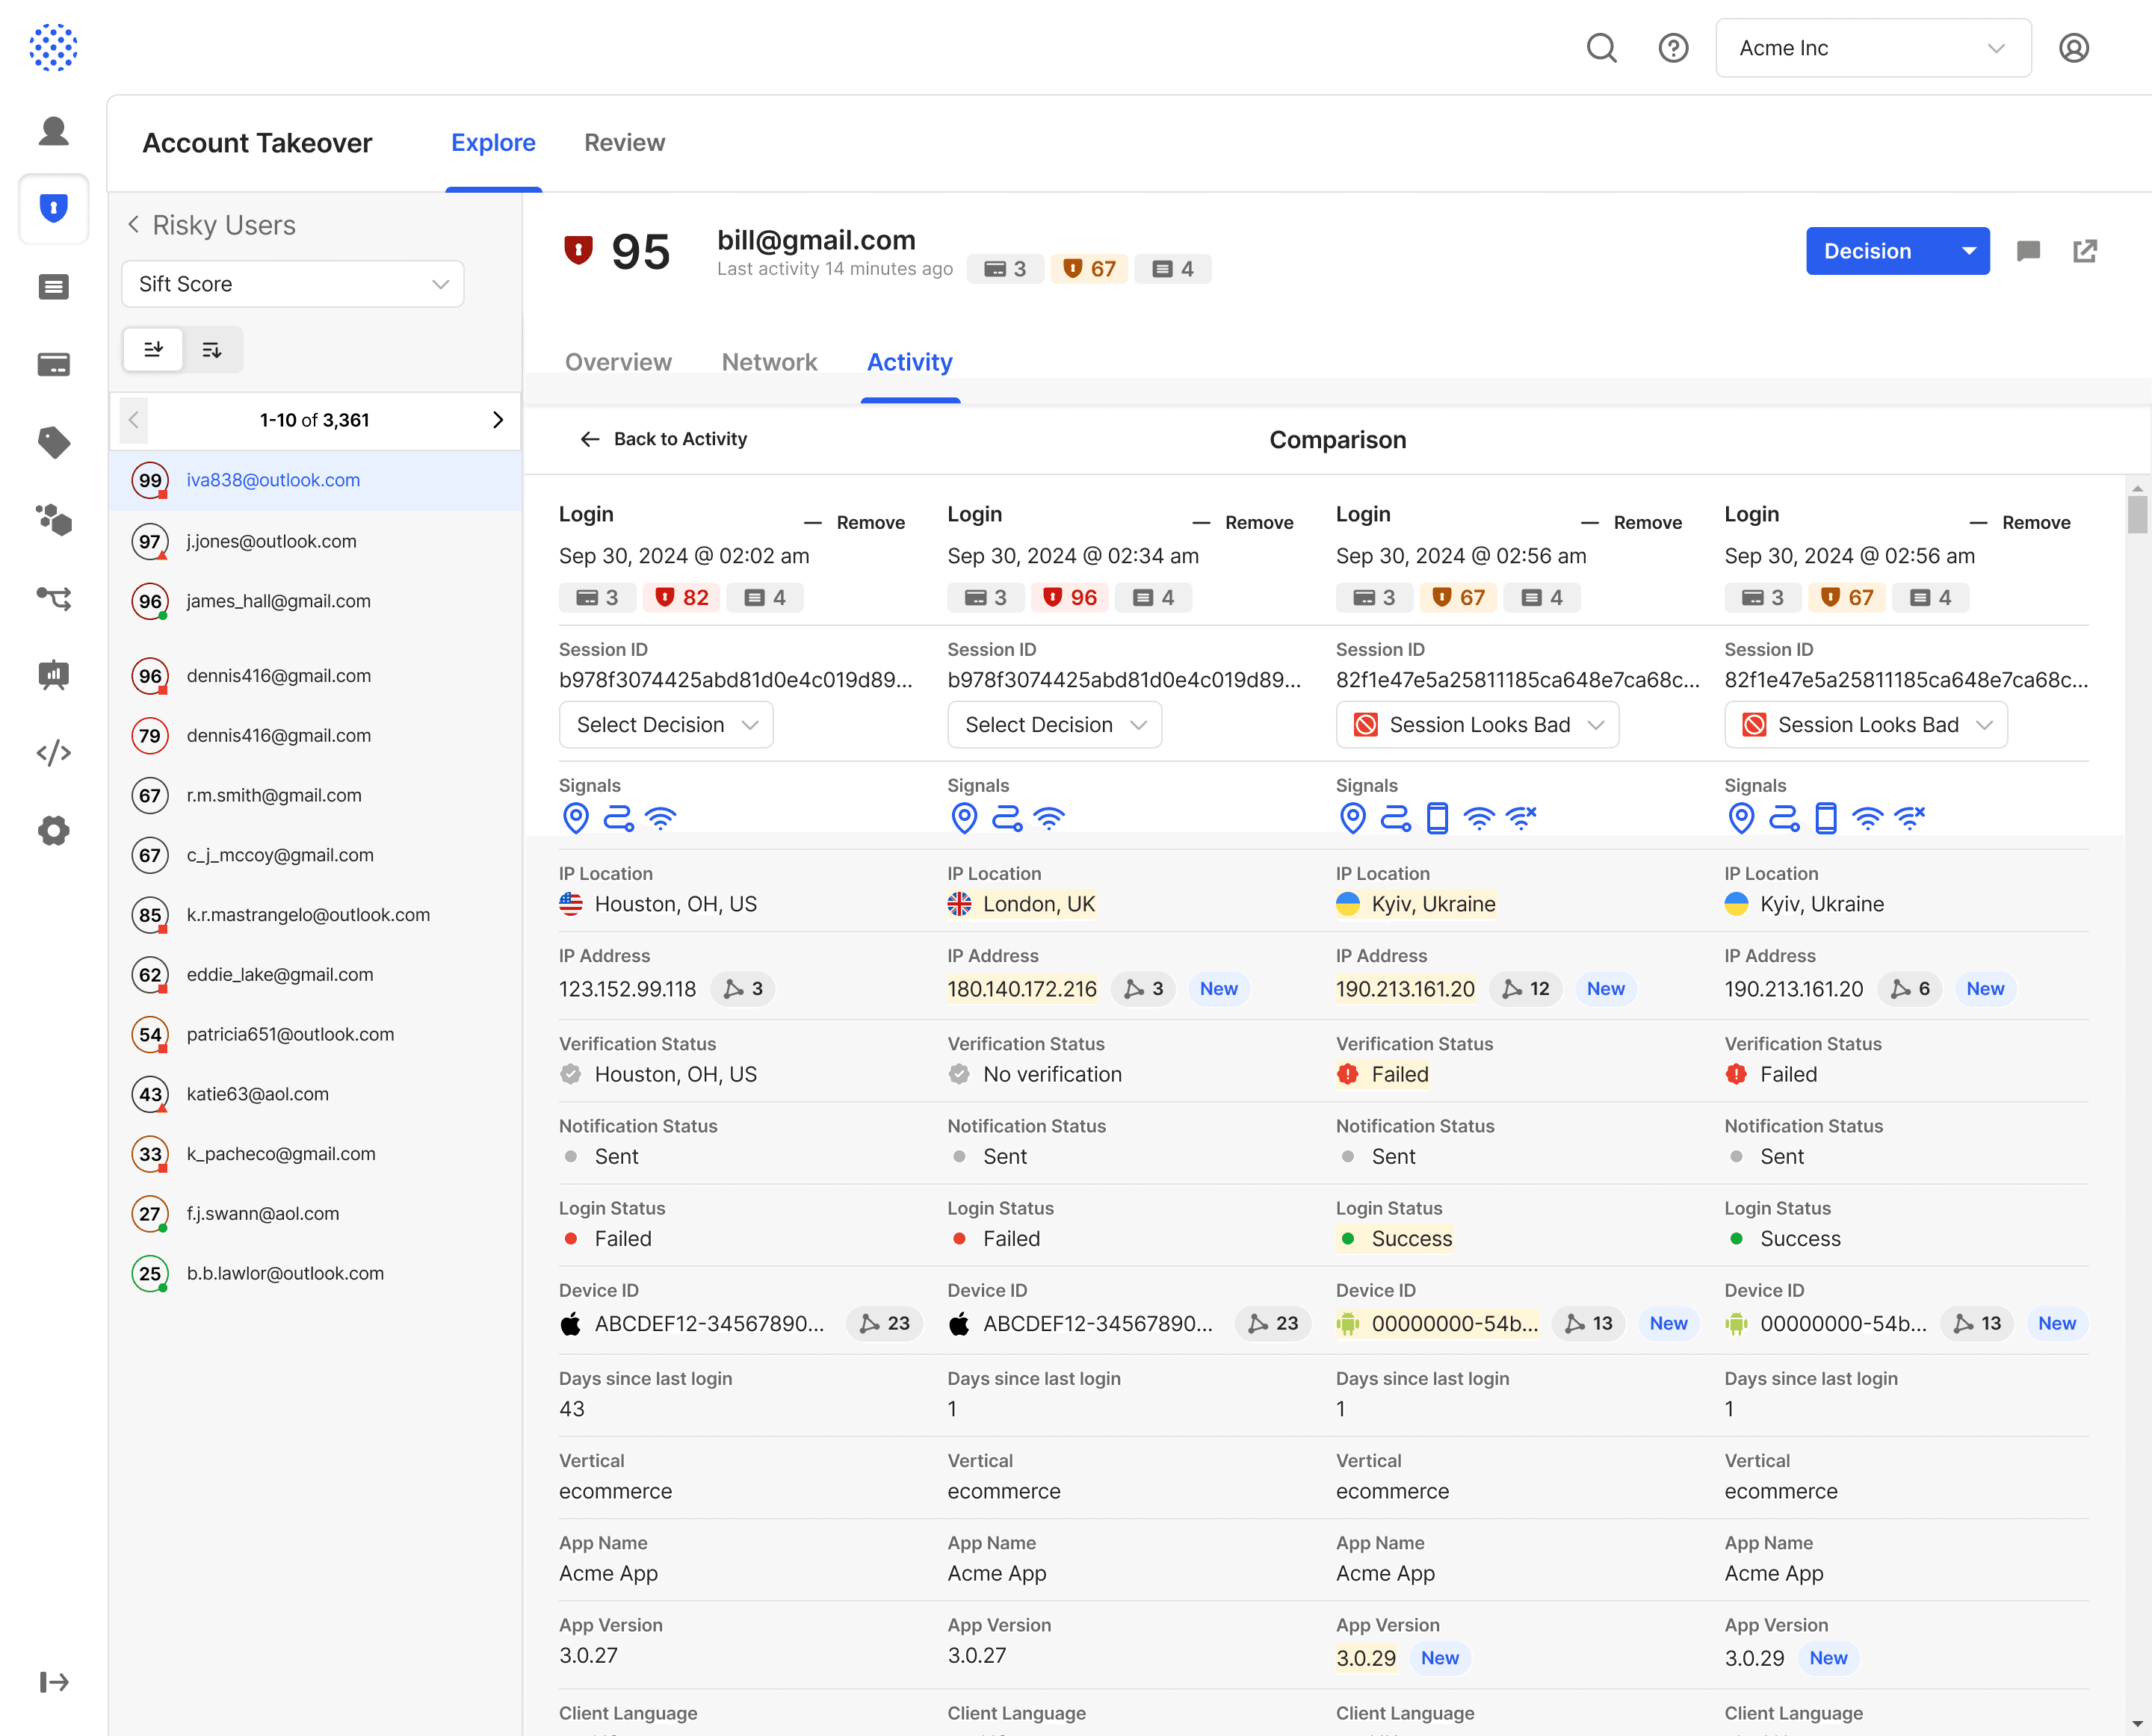
Task: Open the user profile icon
Action: [x=2073, y=48]
